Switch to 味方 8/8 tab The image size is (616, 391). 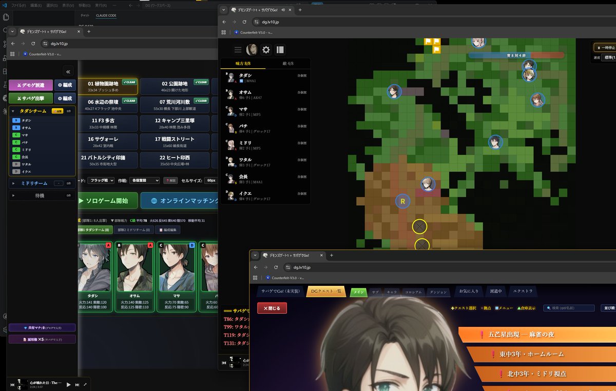(x=243, y=63)
